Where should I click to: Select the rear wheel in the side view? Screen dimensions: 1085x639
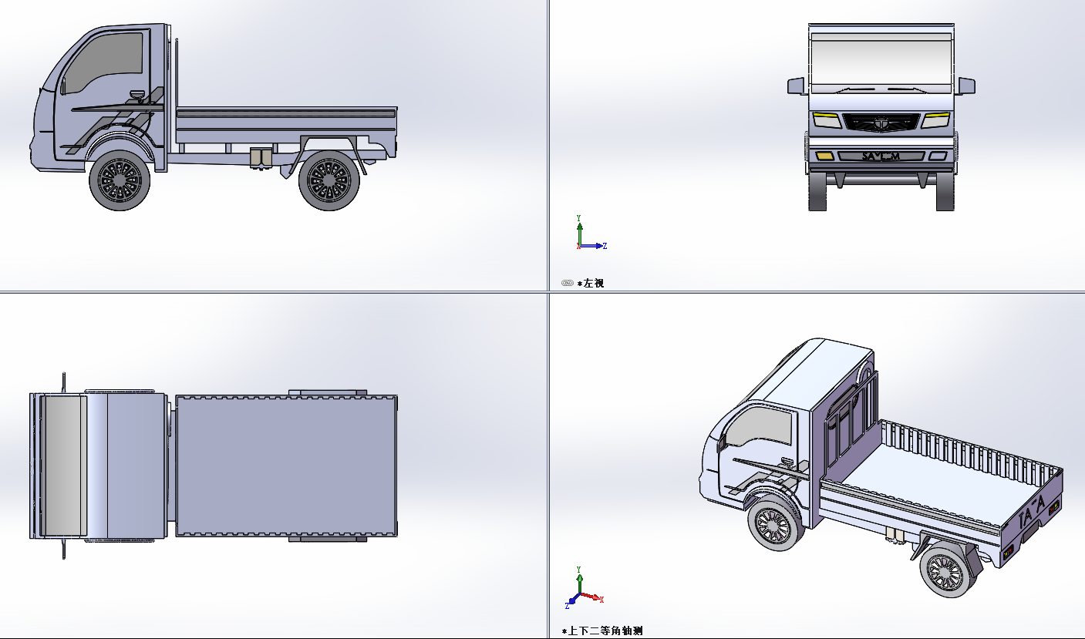coord(329,181)
